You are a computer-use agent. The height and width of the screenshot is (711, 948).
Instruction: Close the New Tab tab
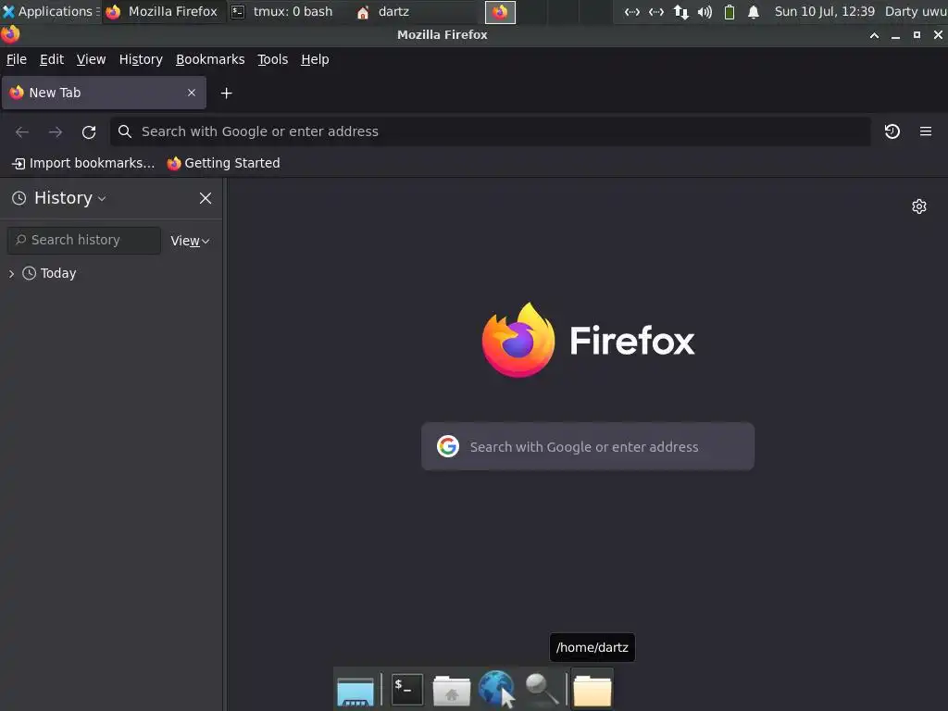(192, 93)
